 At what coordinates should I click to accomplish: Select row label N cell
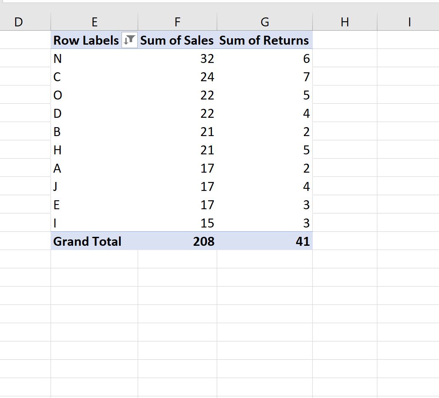[94, 58]
